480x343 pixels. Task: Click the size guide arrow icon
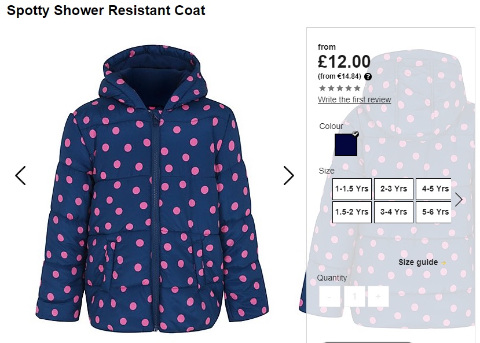444,263
